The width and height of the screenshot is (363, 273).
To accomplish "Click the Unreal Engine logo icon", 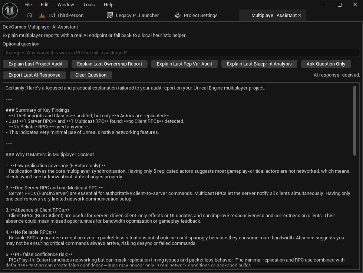I will click(10, 10).
